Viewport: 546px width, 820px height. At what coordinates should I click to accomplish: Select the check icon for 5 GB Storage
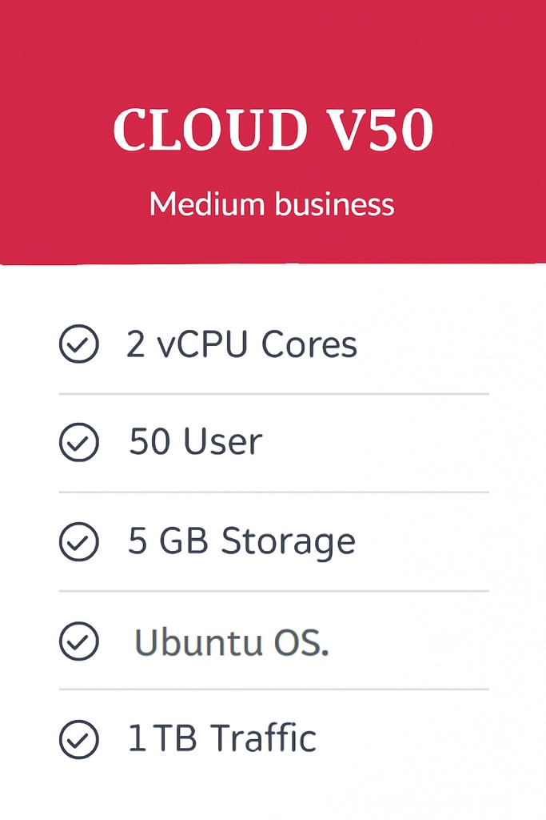(78, 542)
